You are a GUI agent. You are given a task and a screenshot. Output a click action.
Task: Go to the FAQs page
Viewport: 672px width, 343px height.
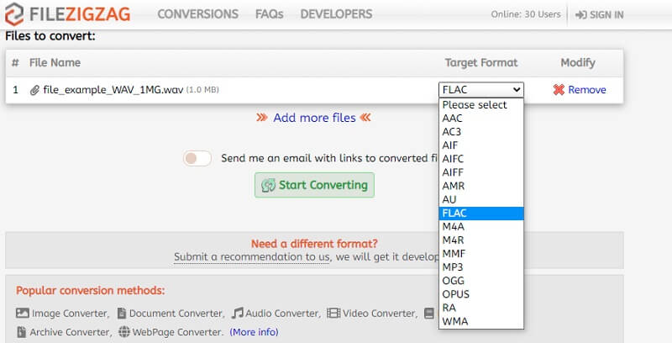(x=269, y=14)
